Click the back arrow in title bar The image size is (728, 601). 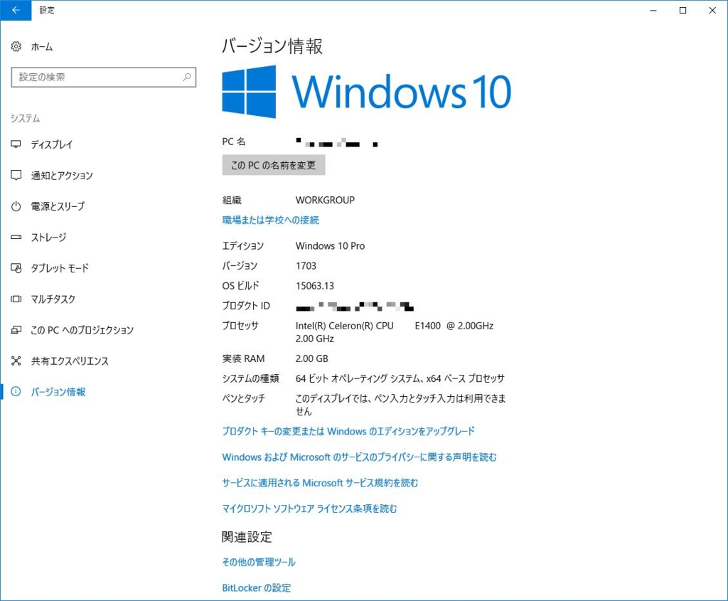click(16, 10)
